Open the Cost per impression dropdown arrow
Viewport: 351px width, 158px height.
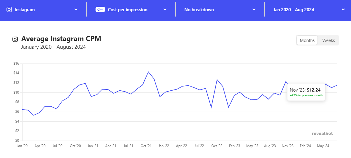coord(165,9)
